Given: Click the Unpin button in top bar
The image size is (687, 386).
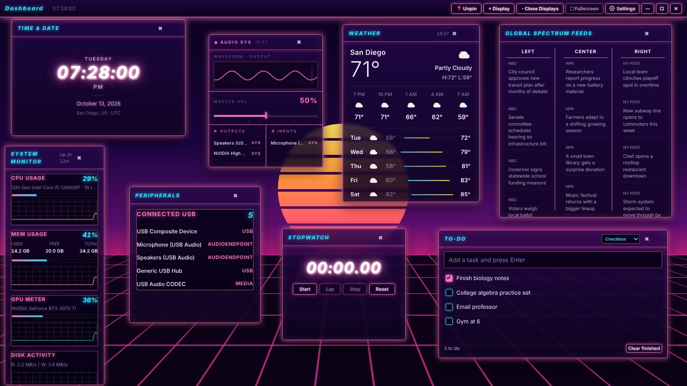Looking at the screenshot, I should 466,9.
